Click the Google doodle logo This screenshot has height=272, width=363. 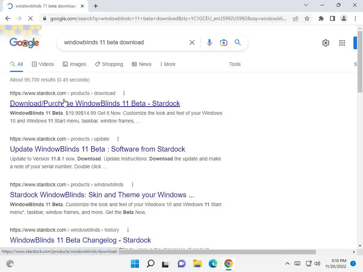pyautogui.click(x=24, y=42)
